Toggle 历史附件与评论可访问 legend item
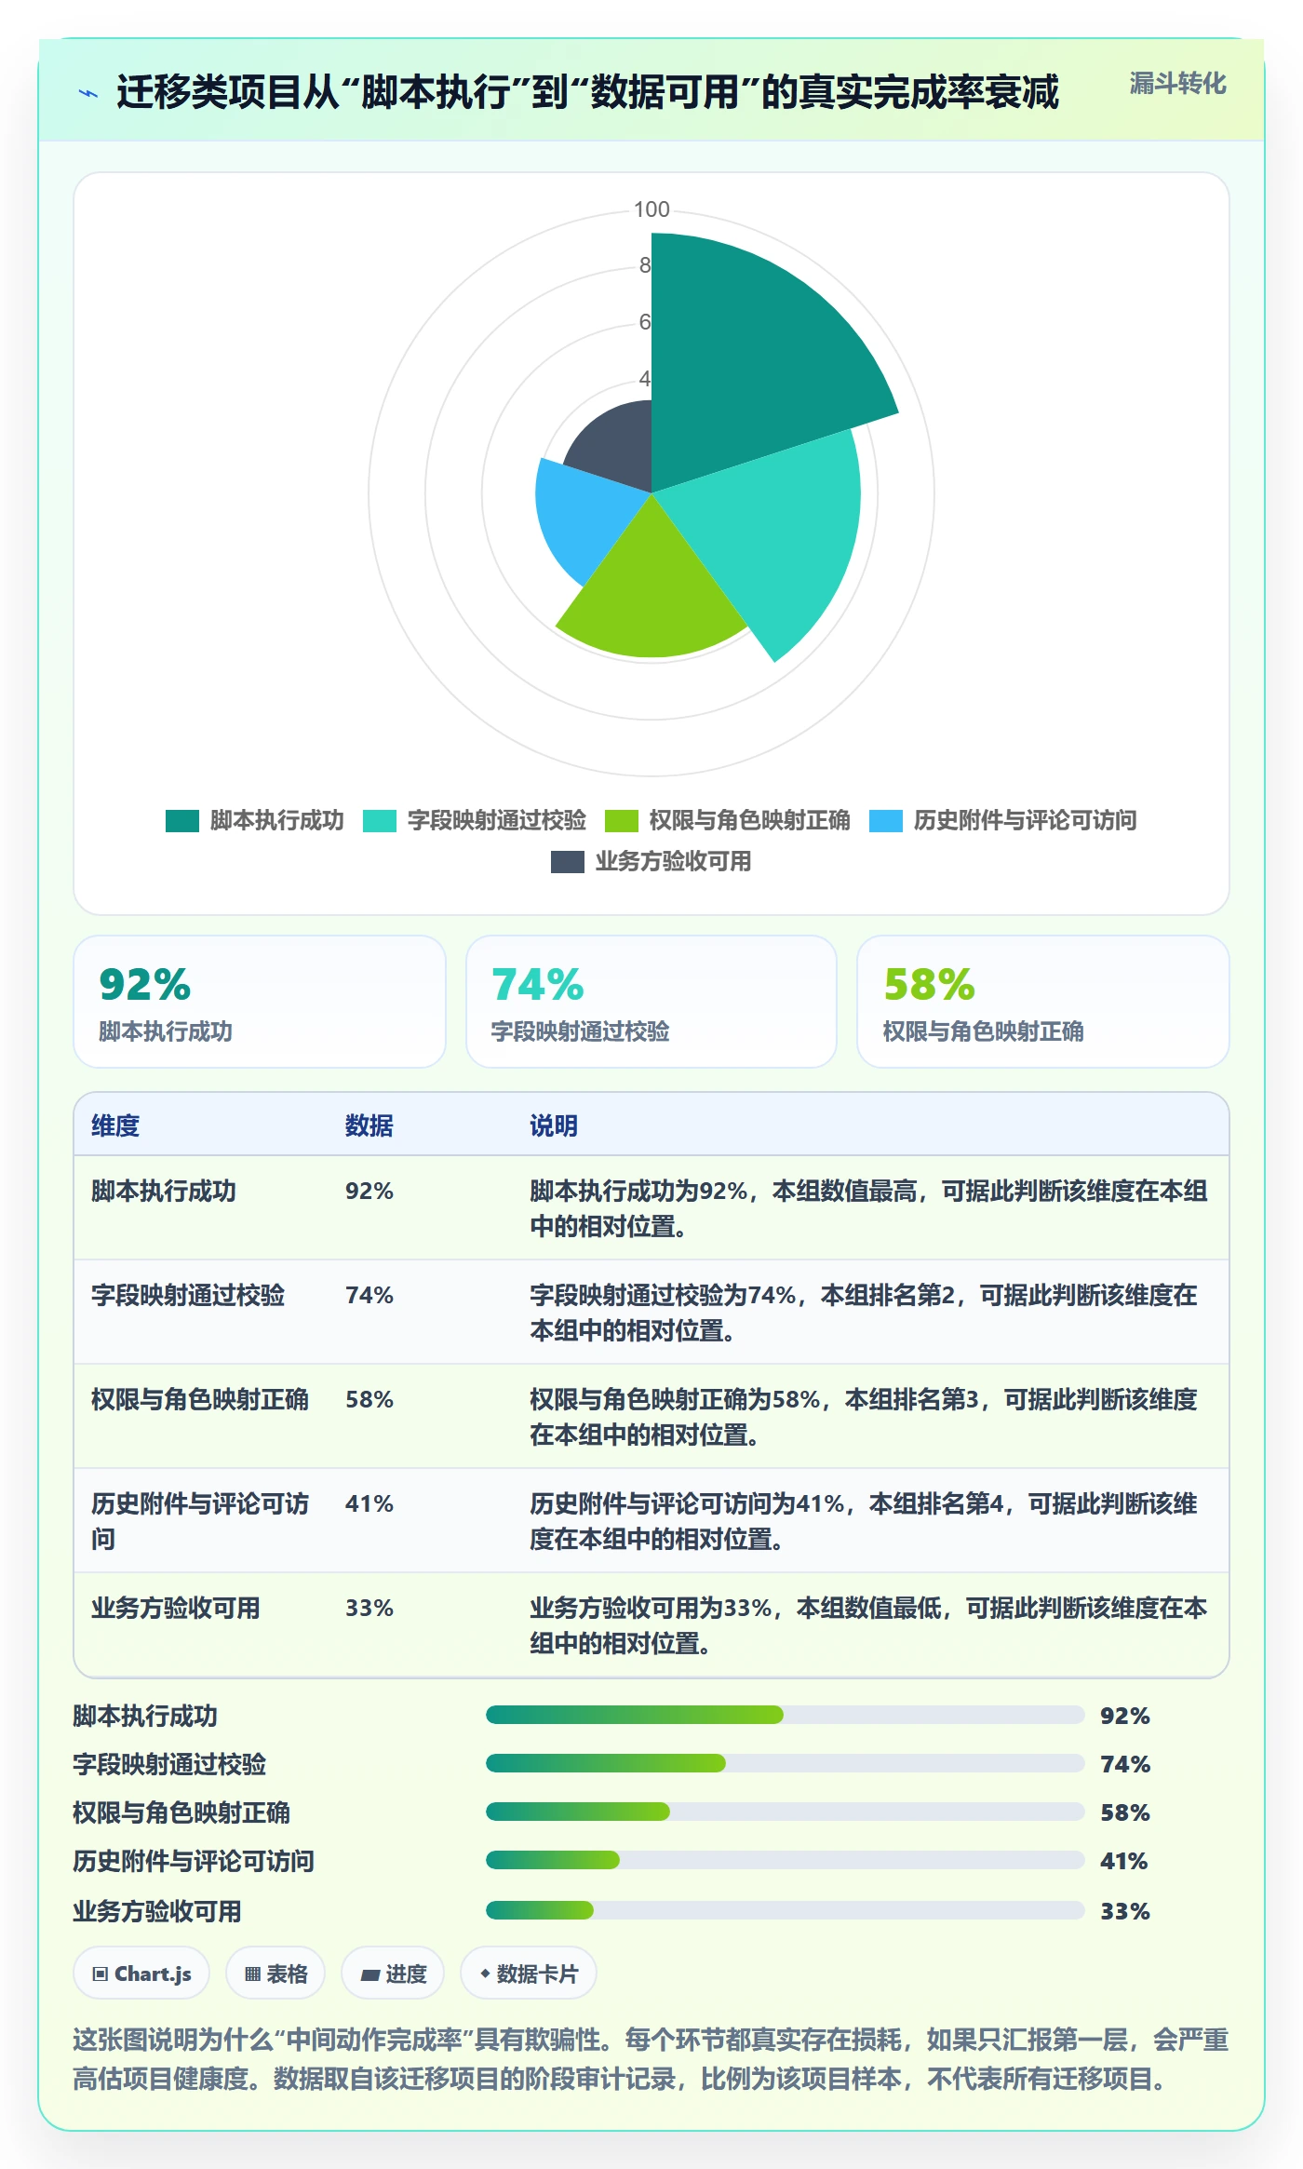1303x2169 pixels. [x=1002, y=820]
